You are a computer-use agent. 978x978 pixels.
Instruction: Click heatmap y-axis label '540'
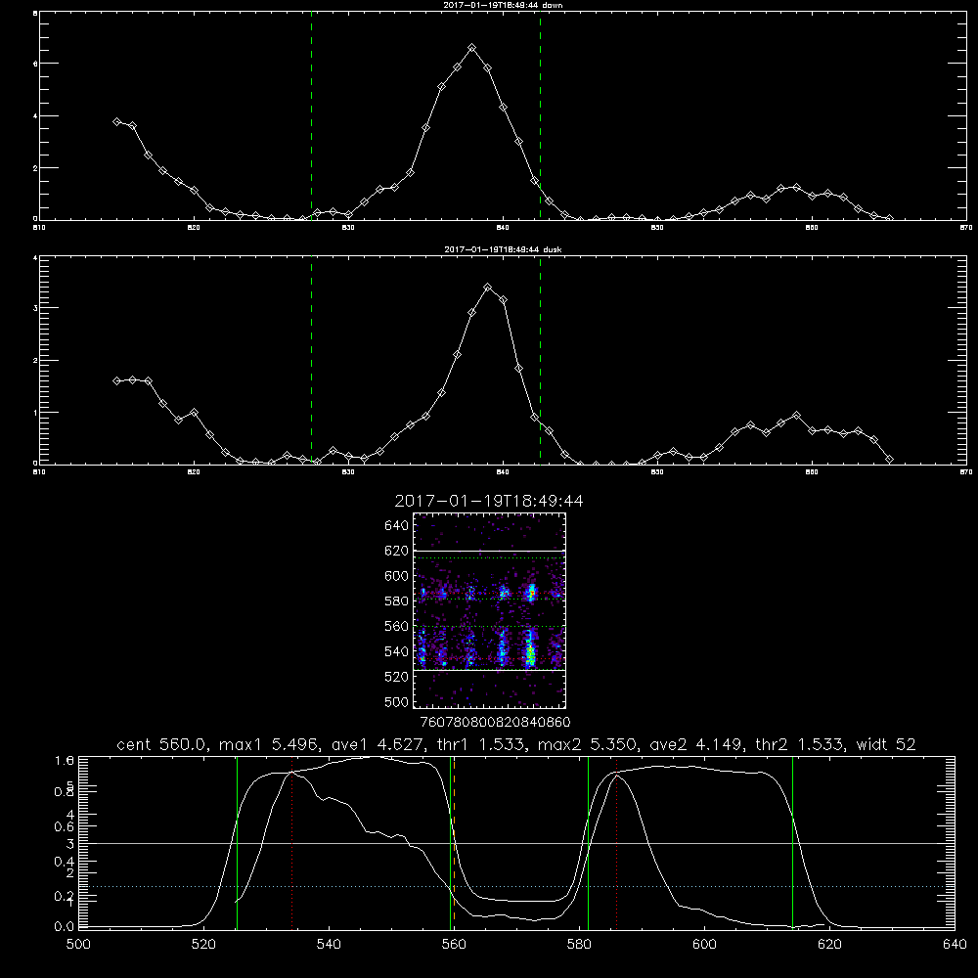coord(397,651)
